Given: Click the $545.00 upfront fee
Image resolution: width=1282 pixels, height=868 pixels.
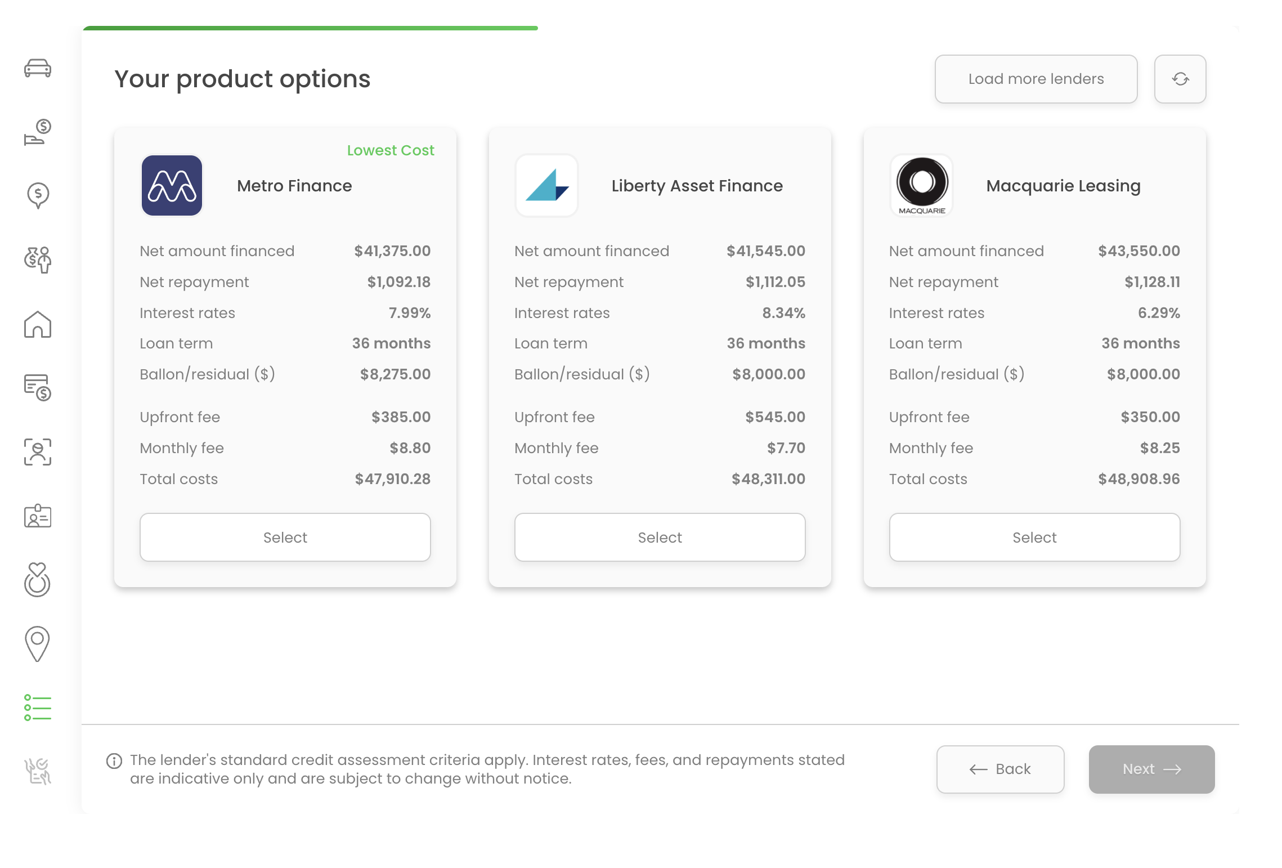Looking at the screenshot, I should point(775,417).
